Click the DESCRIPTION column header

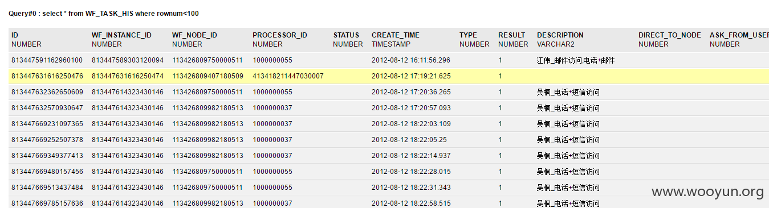(560, 35)
